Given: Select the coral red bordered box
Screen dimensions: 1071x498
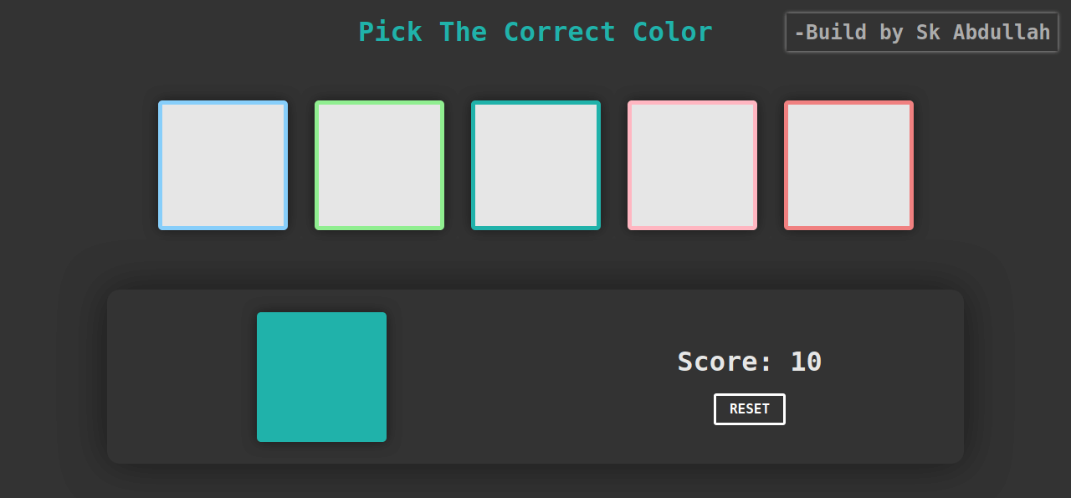Looking at the screenshot, I should (848, 165).
